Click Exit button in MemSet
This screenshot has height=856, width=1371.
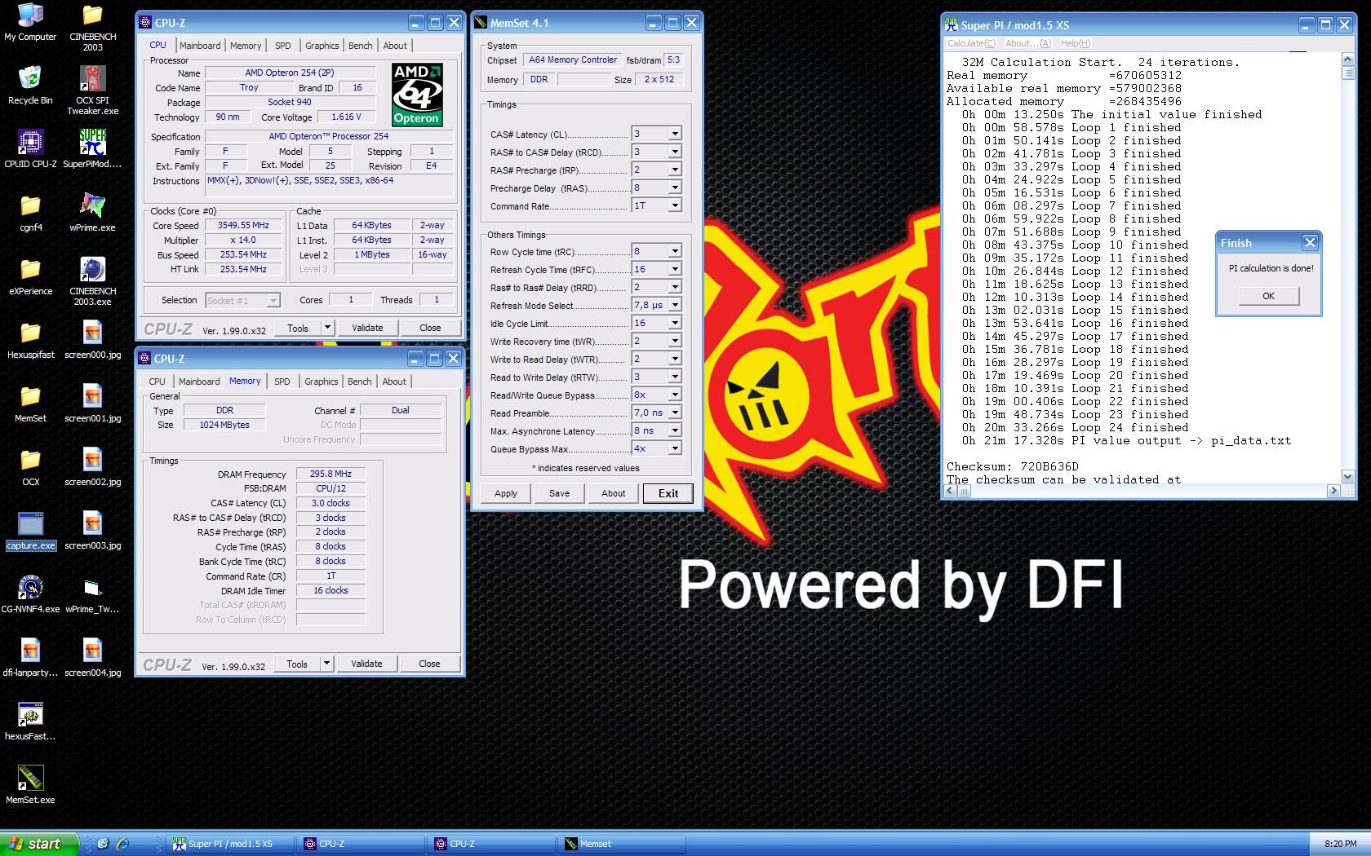(x=668, y=493)
